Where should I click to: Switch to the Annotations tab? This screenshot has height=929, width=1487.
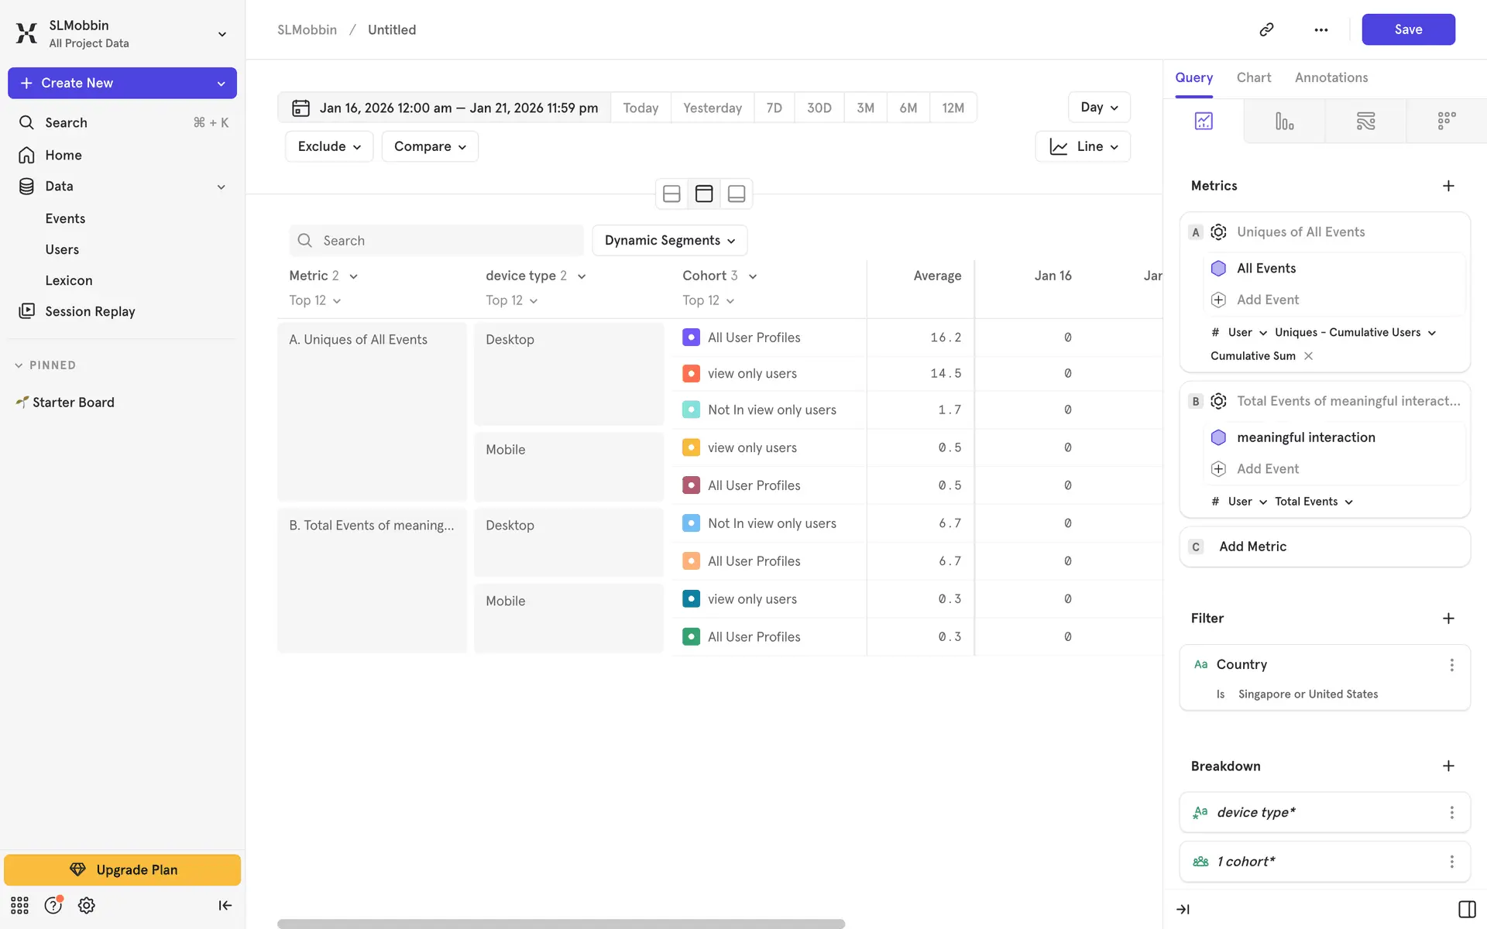point(1331,77)
